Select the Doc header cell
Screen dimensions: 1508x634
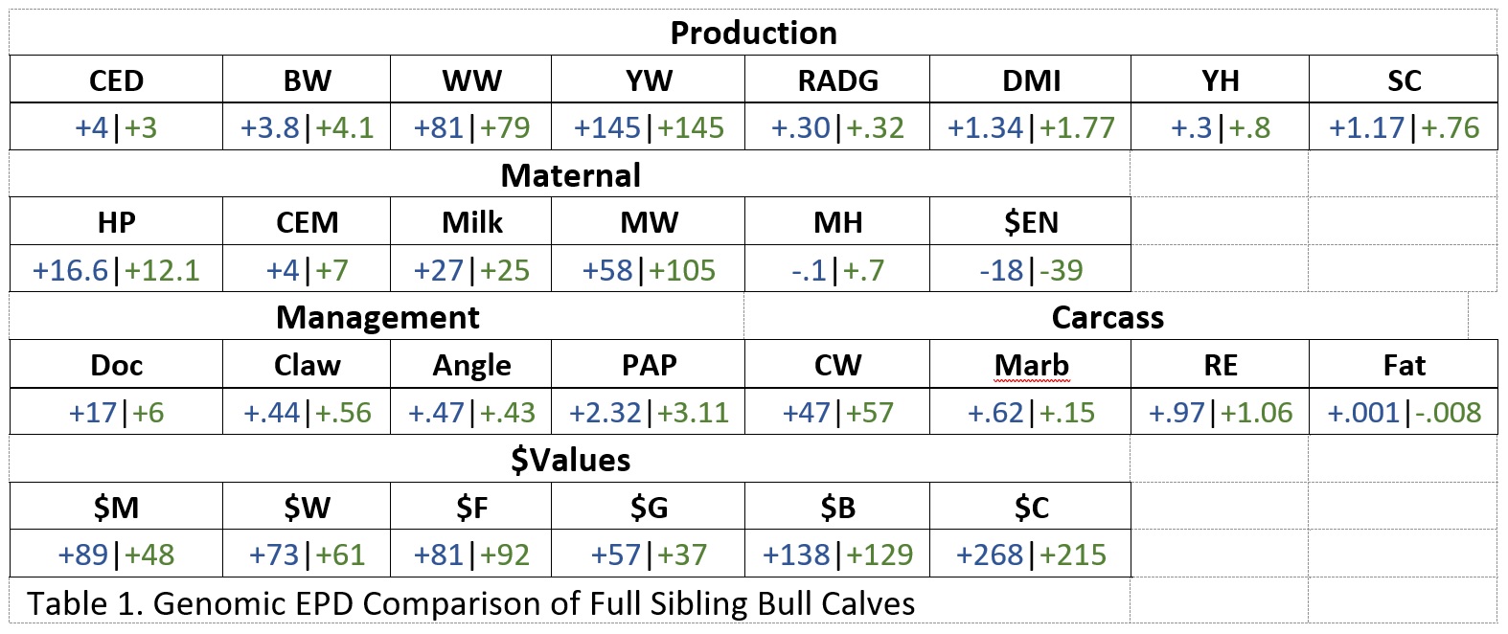[x=116, y=365]
